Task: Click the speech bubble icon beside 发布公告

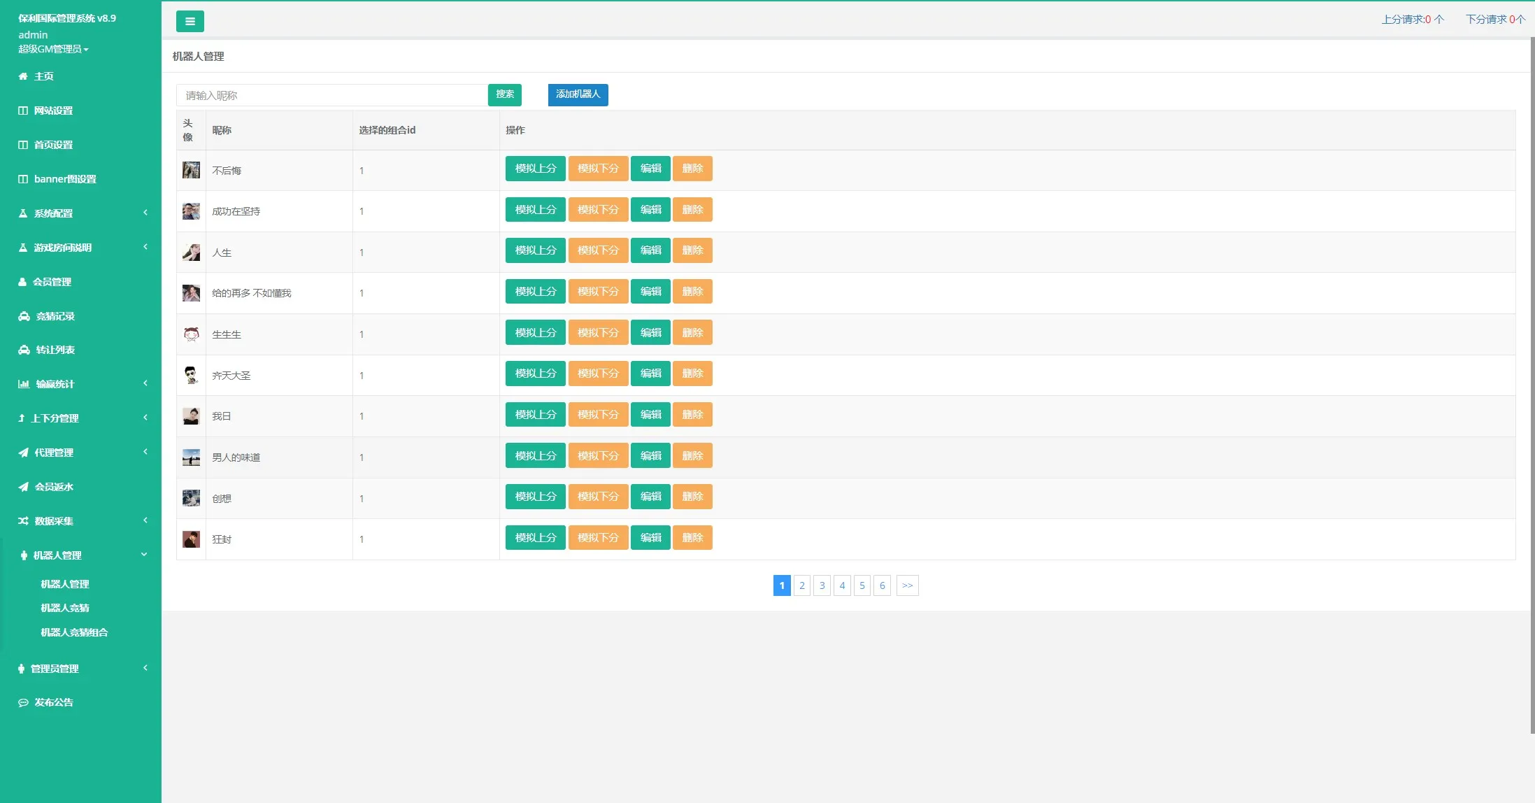Action: [23, 702]
